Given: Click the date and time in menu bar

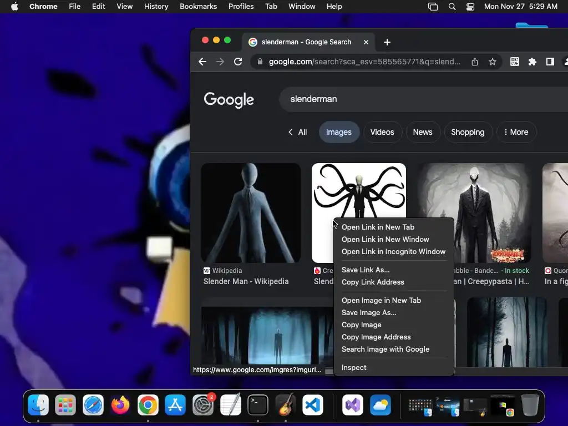Looking at the screenshot, I should (520, 7).
